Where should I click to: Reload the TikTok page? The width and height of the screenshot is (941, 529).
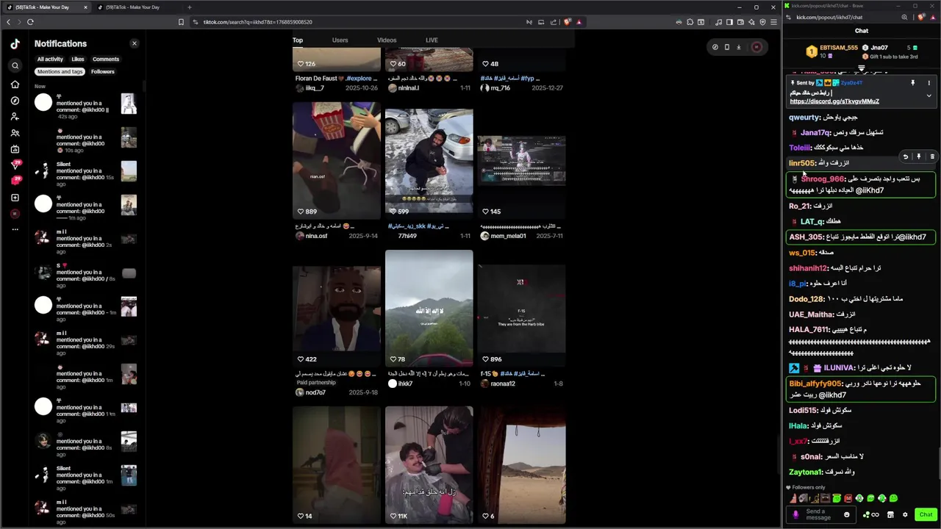click(x=30, y=22)
